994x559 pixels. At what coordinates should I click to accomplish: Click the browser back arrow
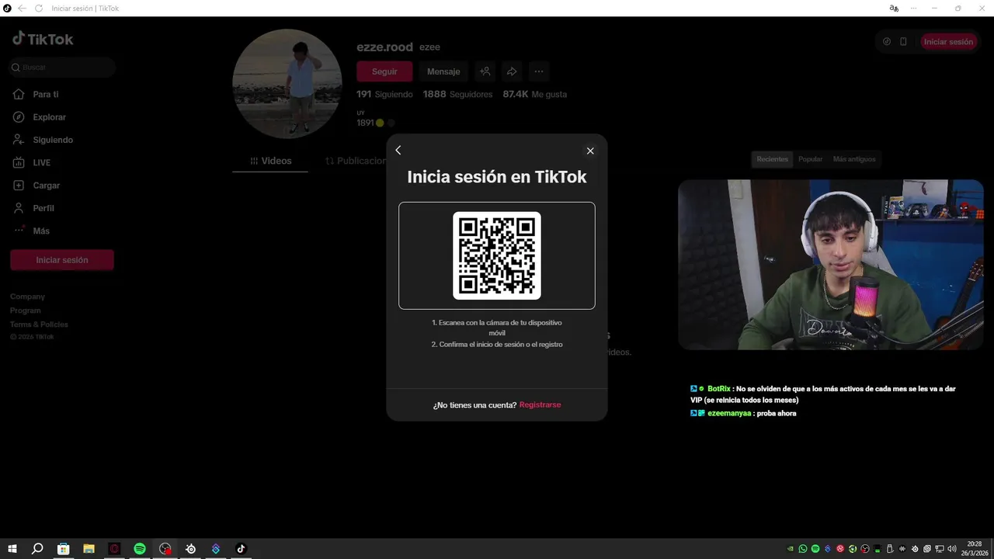click(22, 8)
